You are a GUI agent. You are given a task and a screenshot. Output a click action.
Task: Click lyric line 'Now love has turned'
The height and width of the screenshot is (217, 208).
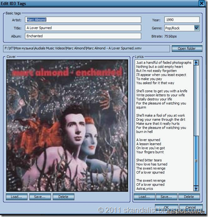152,164
